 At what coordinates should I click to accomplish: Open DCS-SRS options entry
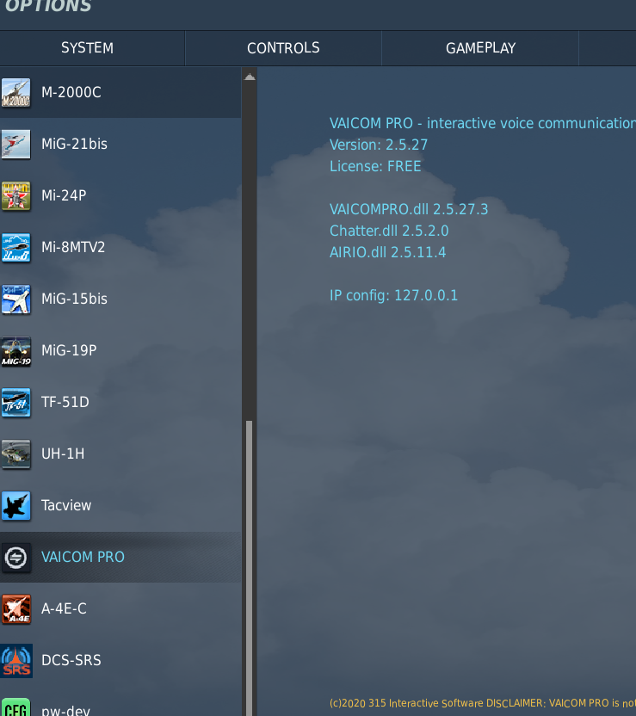point(120,660)
